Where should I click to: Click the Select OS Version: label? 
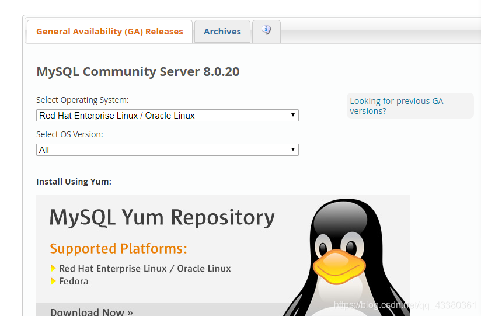click(x=69, y=134)
